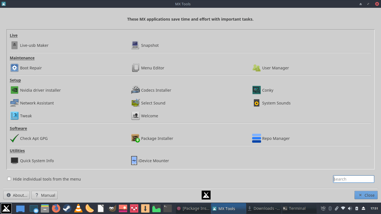Open the Package Installer
Viewport: 381px width, 214px height.
point(152,138)
